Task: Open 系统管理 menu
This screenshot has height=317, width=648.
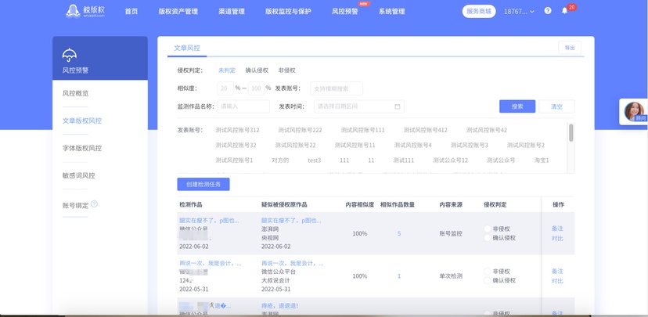Action: [x=392, y=12]
